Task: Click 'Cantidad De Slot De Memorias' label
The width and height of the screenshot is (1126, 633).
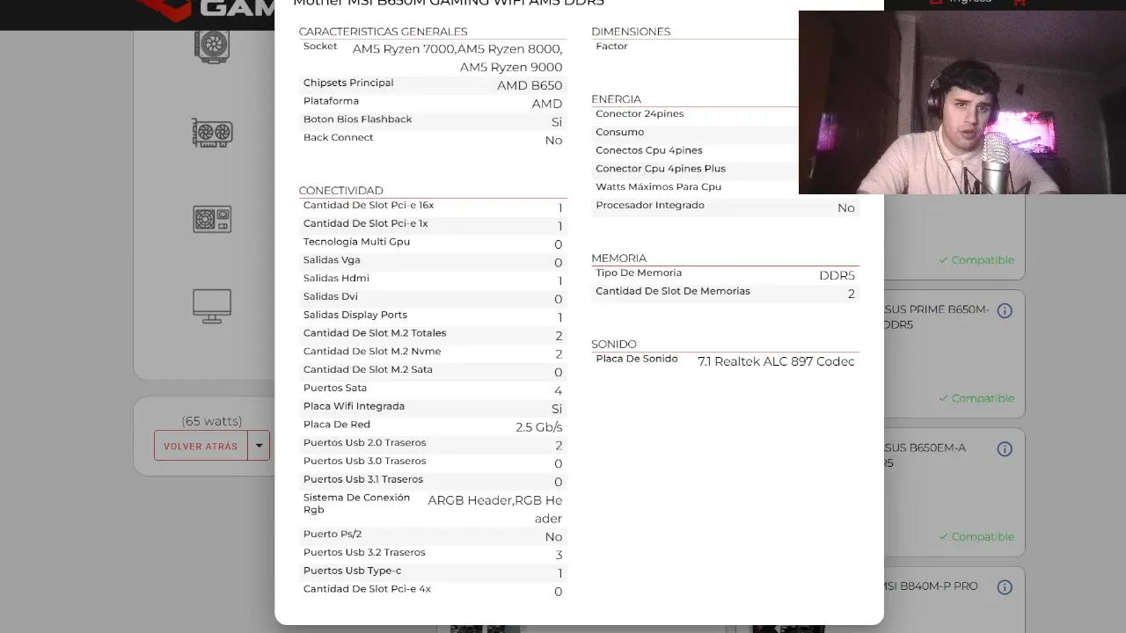Action: tap(673, 291)
